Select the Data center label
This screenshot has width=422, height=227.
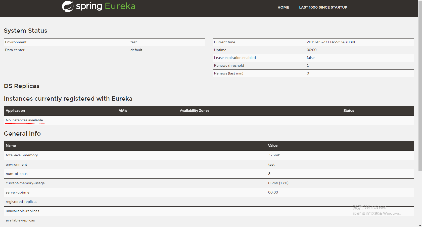point(15,50)
